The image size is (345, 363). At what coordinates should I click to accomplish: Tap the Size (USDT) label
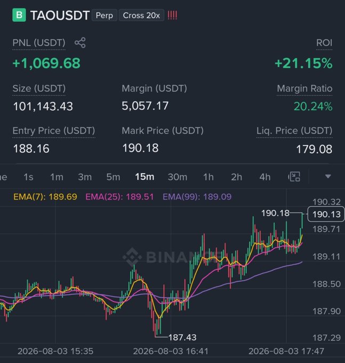point(39,89)
